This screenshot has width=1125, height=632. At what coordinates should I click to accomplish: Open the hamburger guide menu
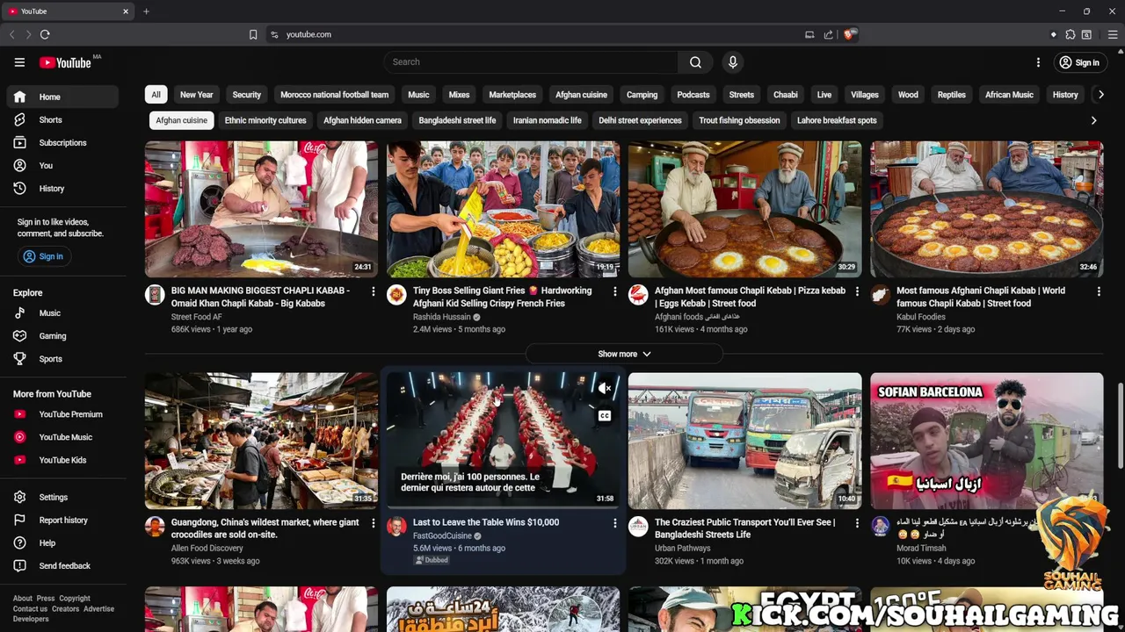tap(19, 62)
